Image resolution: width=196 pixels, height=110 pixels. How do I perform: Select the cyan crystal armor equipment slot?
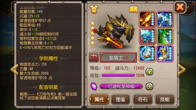(x=147, y=36)
